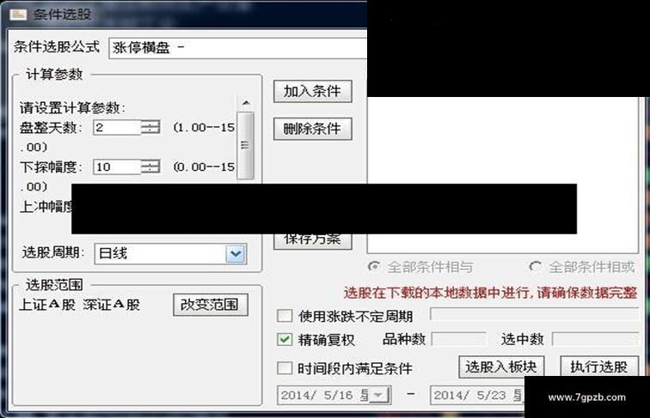Click the 加入条件 button
Image resolution: width=650 pixels, height=418 pixels.
pyautogui.click(x=313, y=91)
